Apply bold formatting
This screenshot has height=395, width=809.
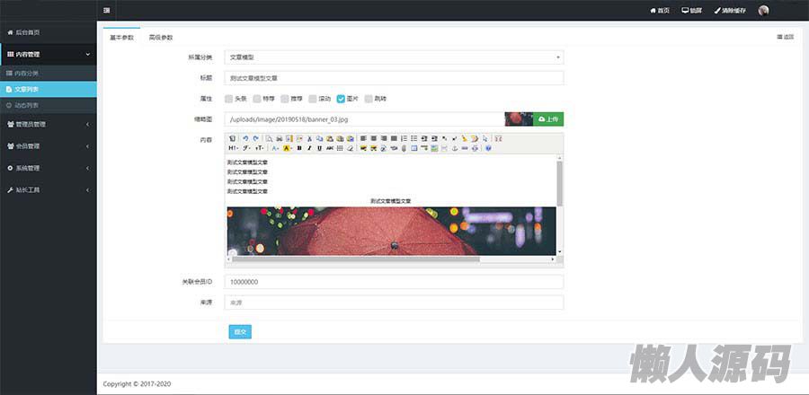point(298,148)
